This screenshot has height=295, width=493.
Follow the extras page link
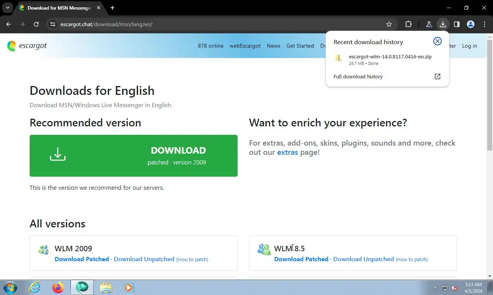click(x=287, y=152)
